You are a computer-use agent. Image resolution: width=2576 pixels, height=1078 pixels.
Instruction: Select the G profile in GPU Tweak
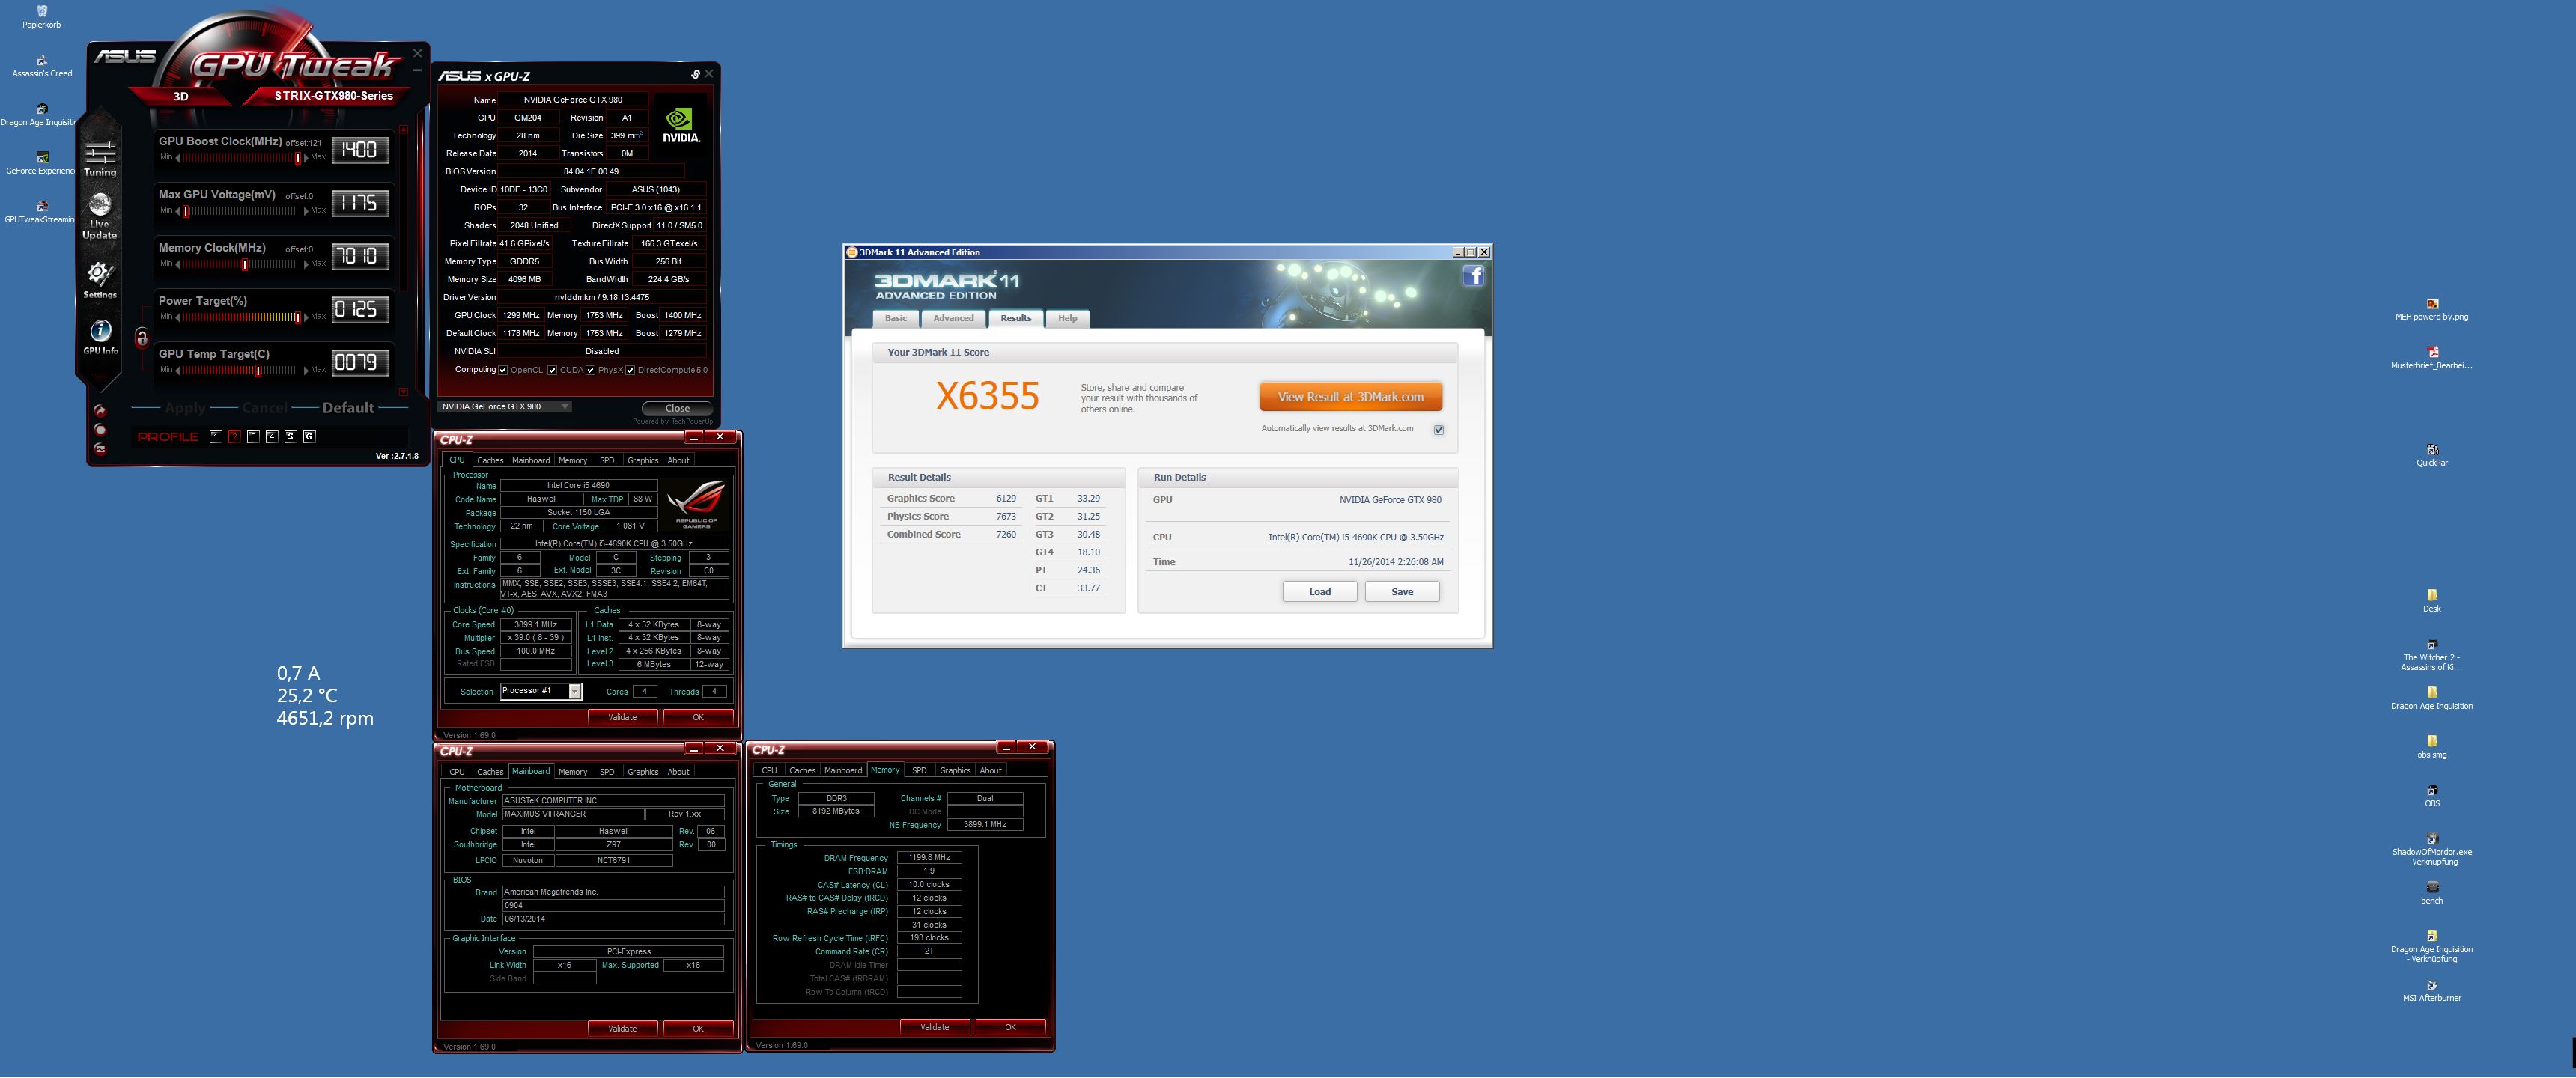pyautogui.click(x=309, y=437)
